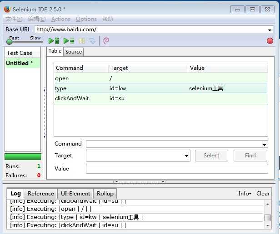Click log scrollbar down arrow
Image resolution: width=280 pixels, height=234 pixels.
pos(267,226)
